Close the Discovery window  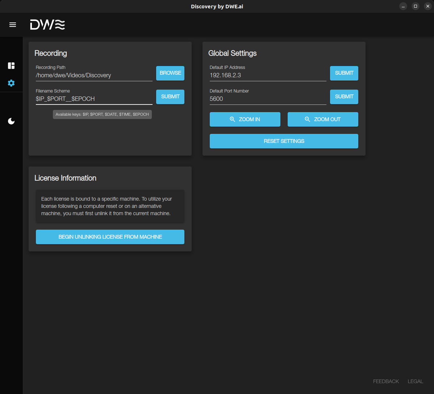(427, 6)
